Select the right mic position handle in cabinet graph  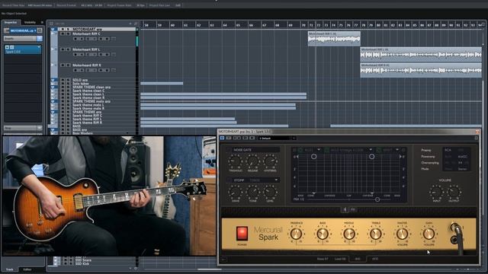tap(371, 157)
